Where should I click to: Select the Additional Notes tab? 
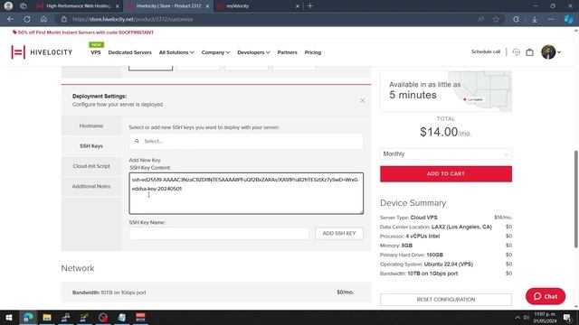click(91, 186)
